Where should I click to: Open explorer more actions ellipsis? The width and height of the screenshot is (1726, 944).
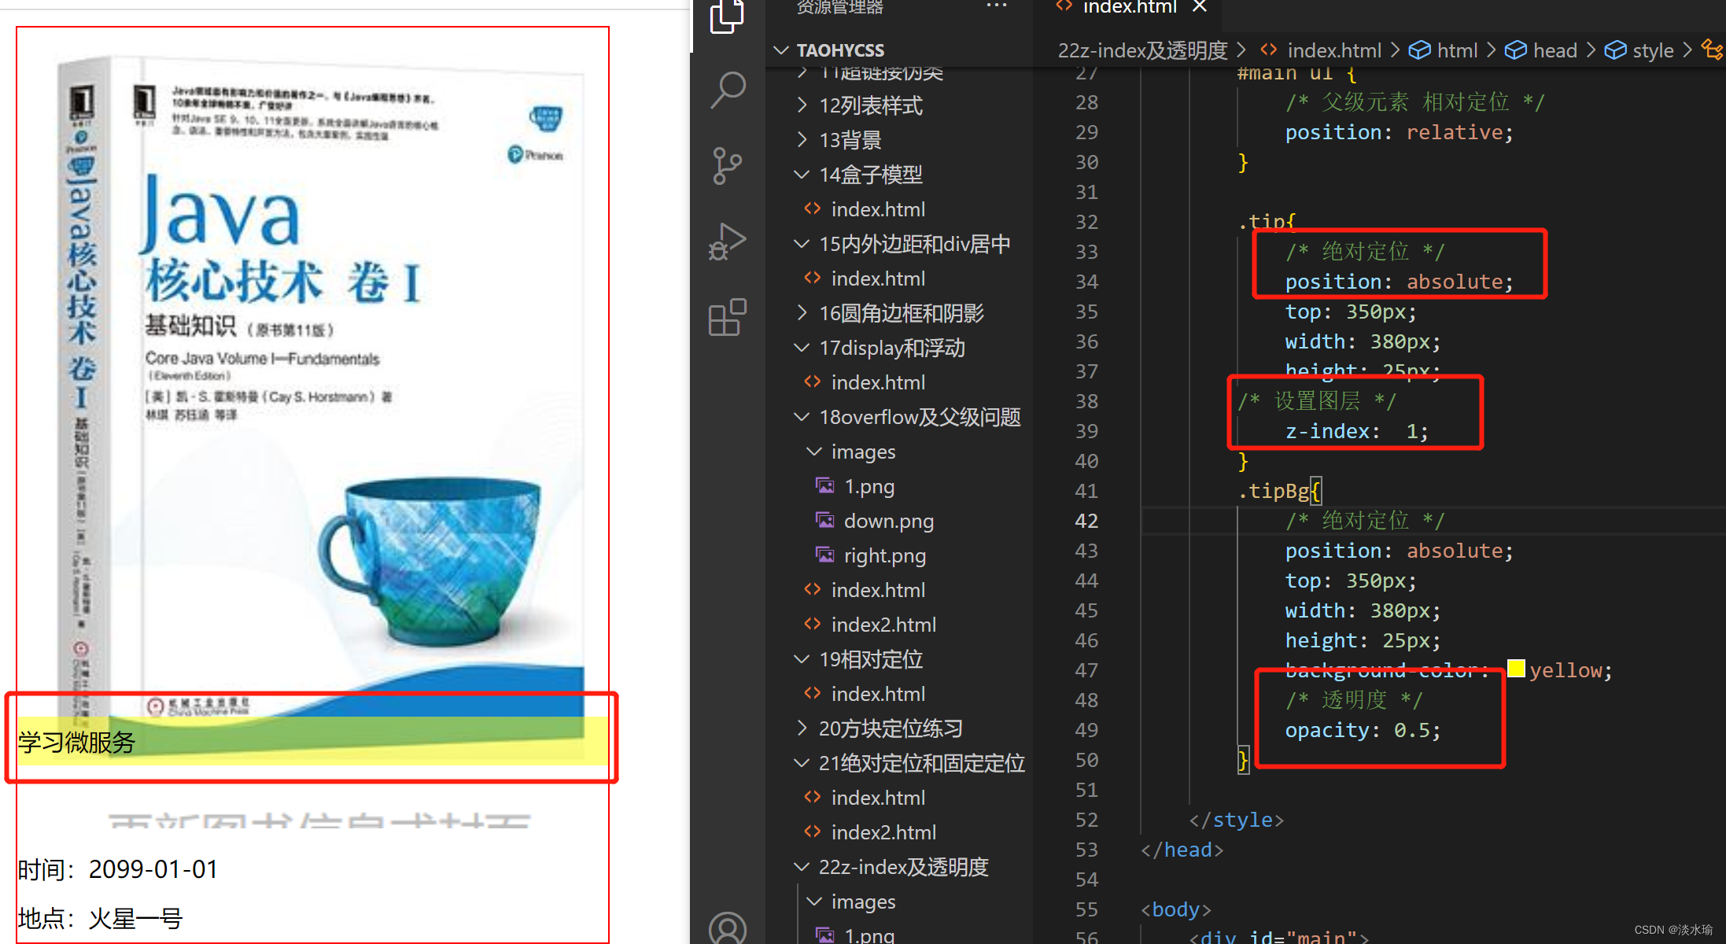[996, 6]
